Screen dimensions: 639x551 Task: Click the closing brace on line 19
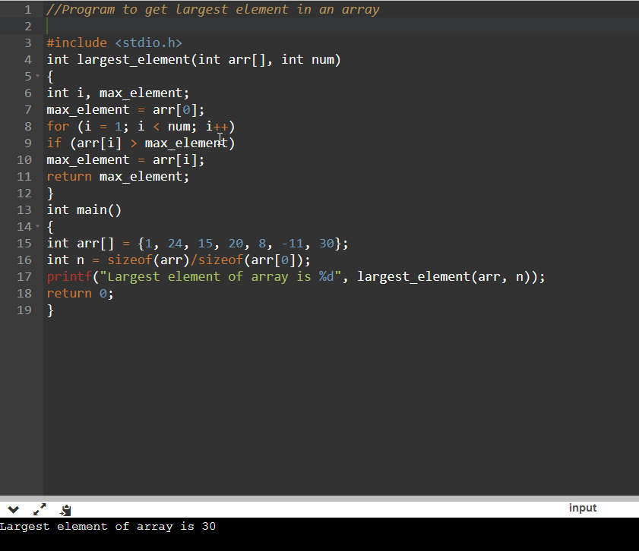point(50,310)
